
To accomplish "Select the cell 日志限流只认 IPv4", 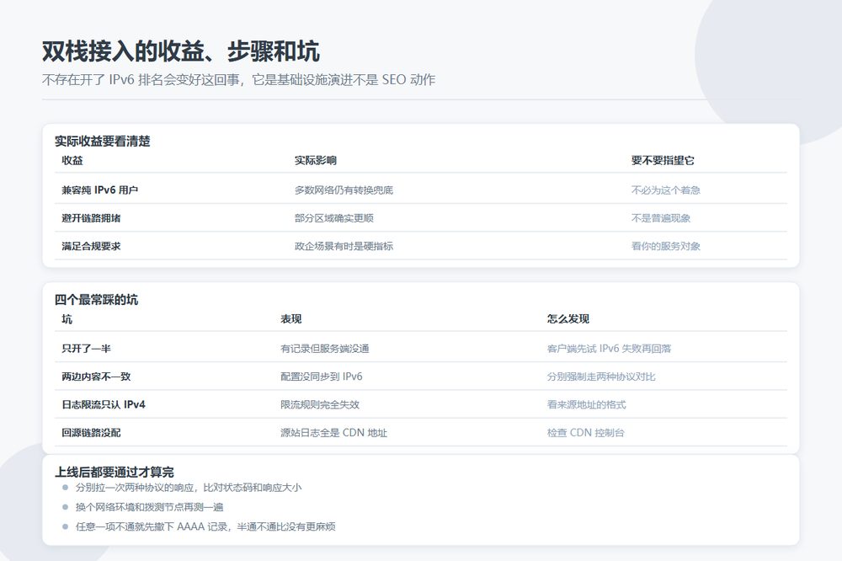I will (x=104, y=404).
